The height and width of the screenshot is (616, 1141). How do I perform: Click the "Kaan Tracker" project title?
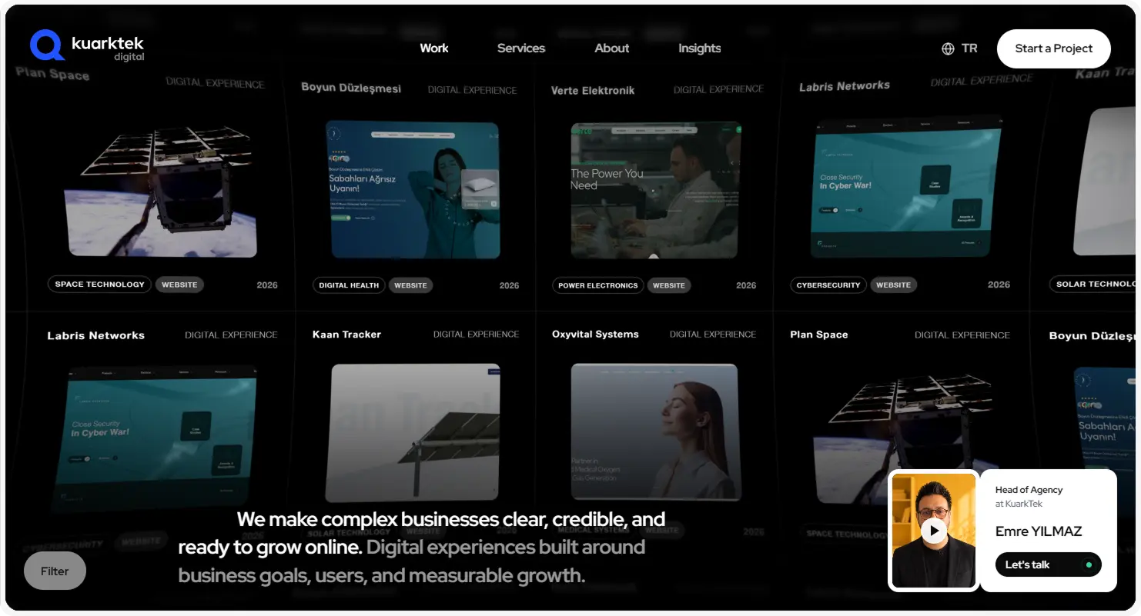(x=346, y=335)
